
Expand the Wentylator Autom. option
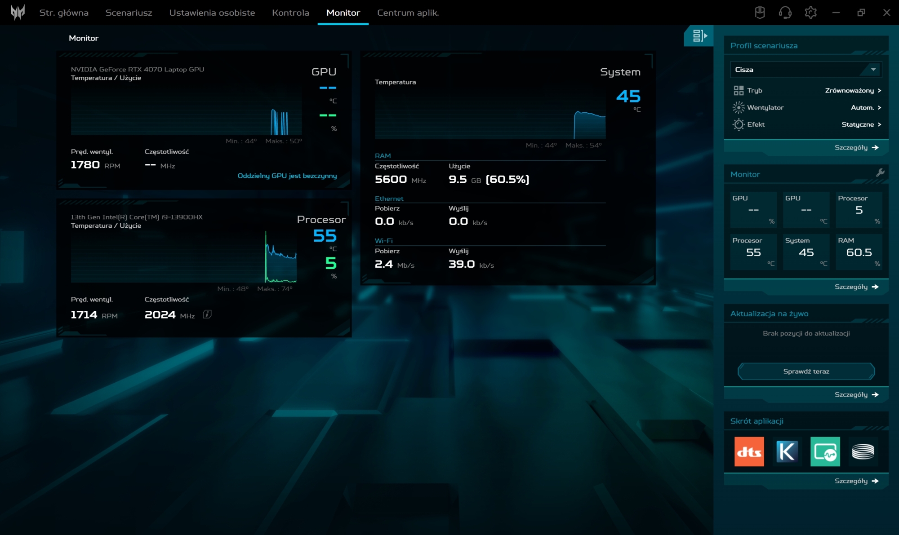[866, 107]
